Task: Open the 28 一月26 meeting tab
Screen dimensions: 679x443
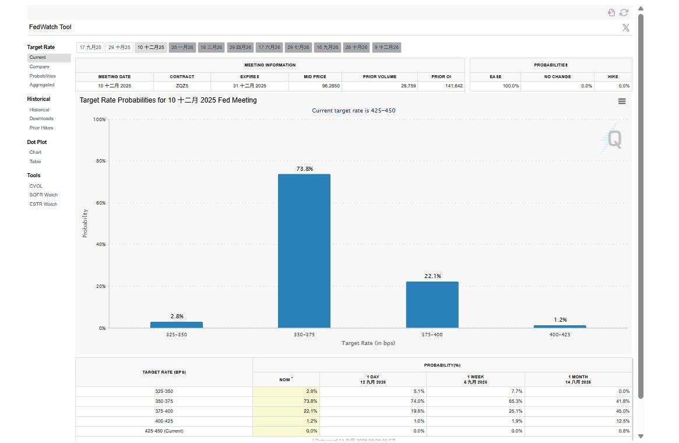Action: tap(182, 47)
